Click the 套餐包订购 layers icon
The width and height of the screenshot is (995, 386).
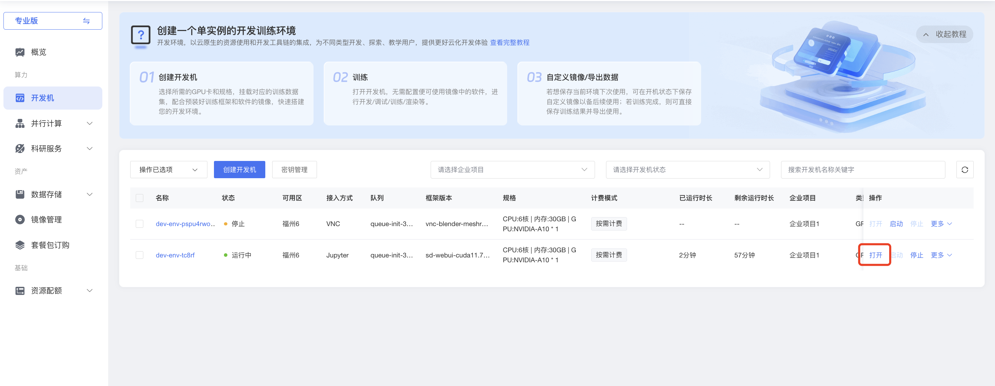[x=20, y=245]
